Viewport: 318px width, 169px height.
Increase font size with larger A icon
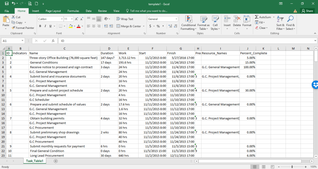[76, 19]
